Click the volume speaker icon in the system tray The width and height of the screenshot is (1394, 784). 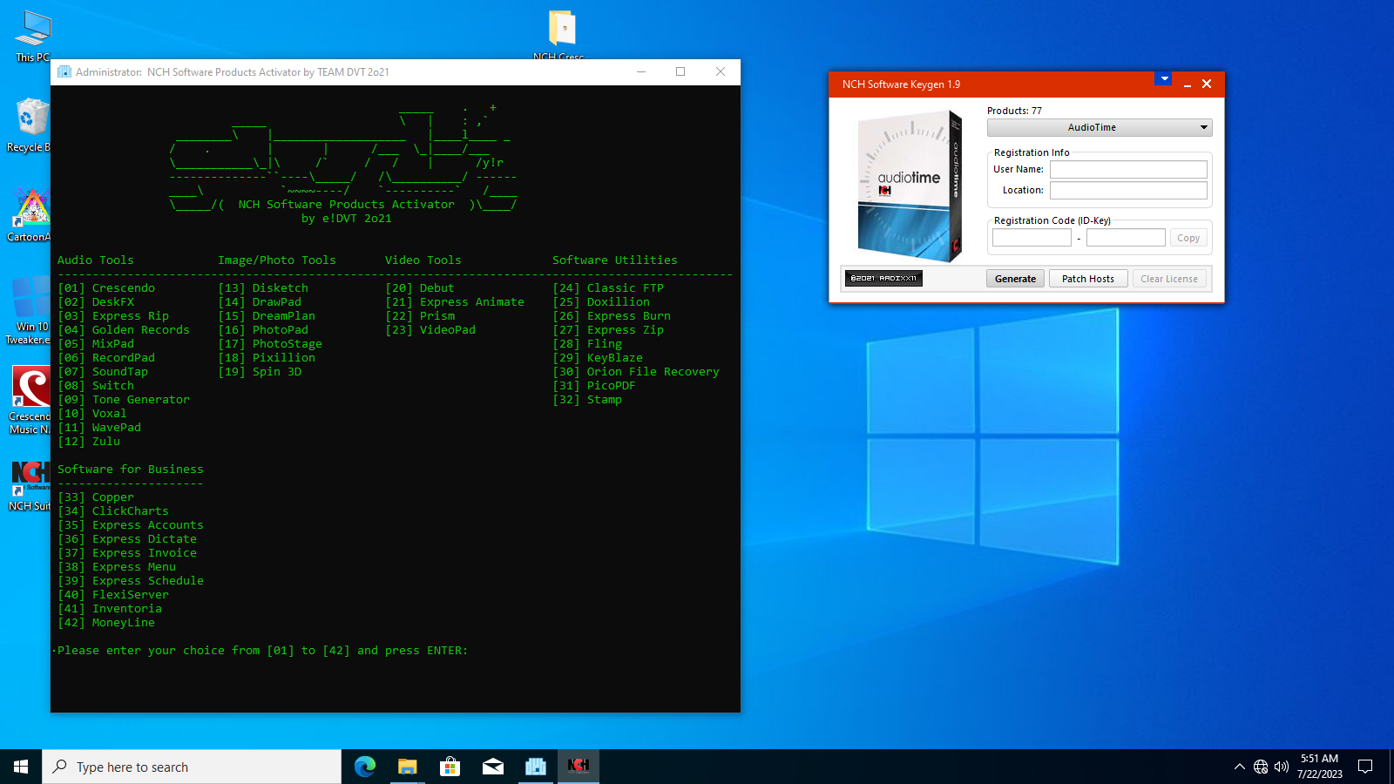tap(1281, 767)
